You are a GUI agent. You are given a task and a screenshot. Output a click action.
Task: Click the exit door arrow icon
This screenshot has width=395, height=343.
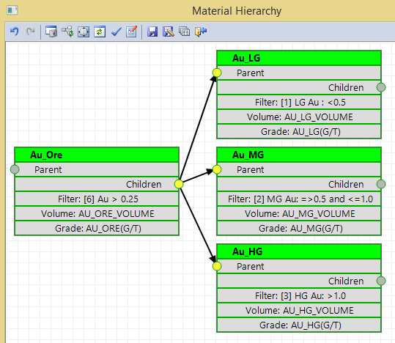(201, 32)
